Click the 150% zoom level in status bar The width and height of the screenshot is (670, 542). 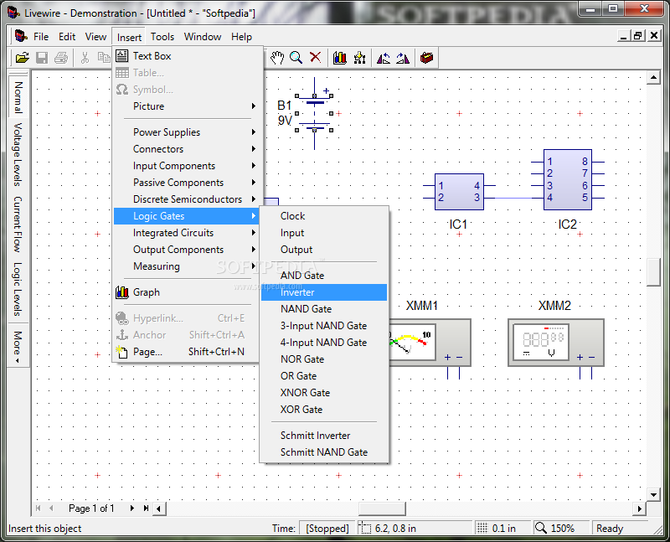pyautogui.click(x=562, y=529)
